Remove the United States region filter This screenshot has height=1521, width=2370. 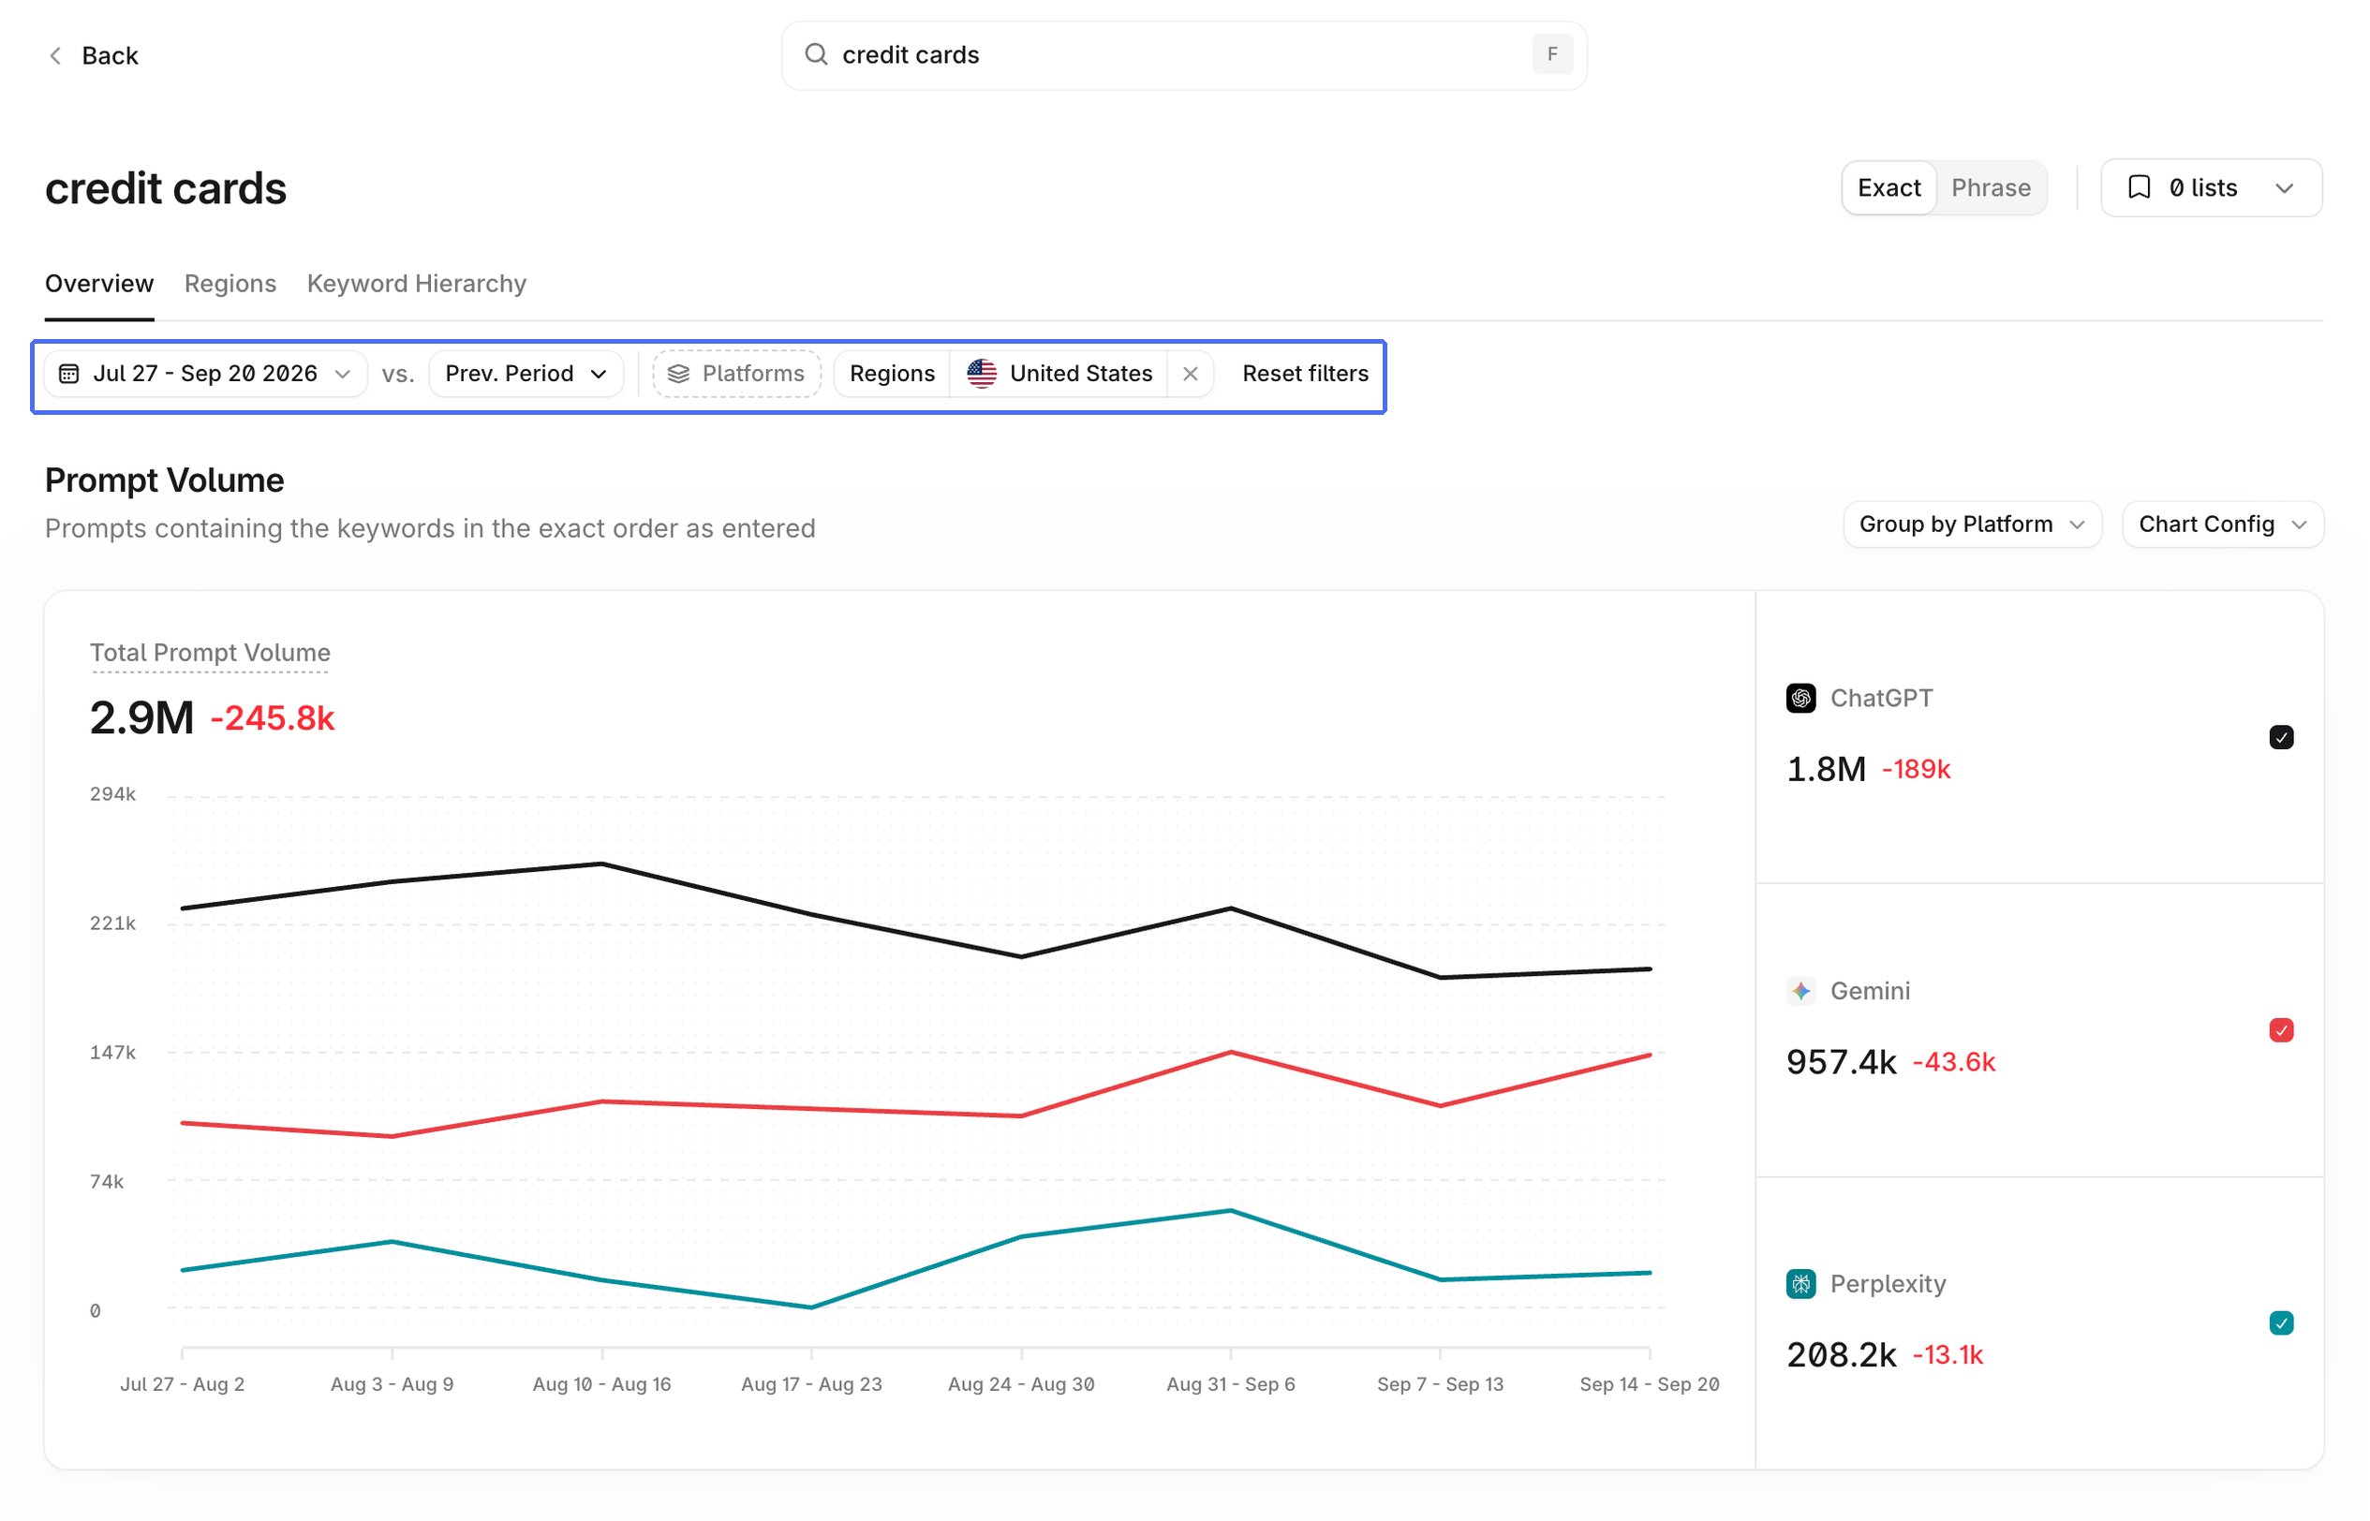tap(1191, 374)
